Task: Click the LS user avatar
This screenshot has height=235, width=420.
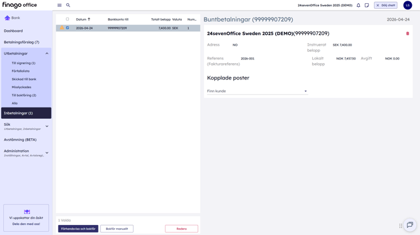Action: [x=407, y=5]
